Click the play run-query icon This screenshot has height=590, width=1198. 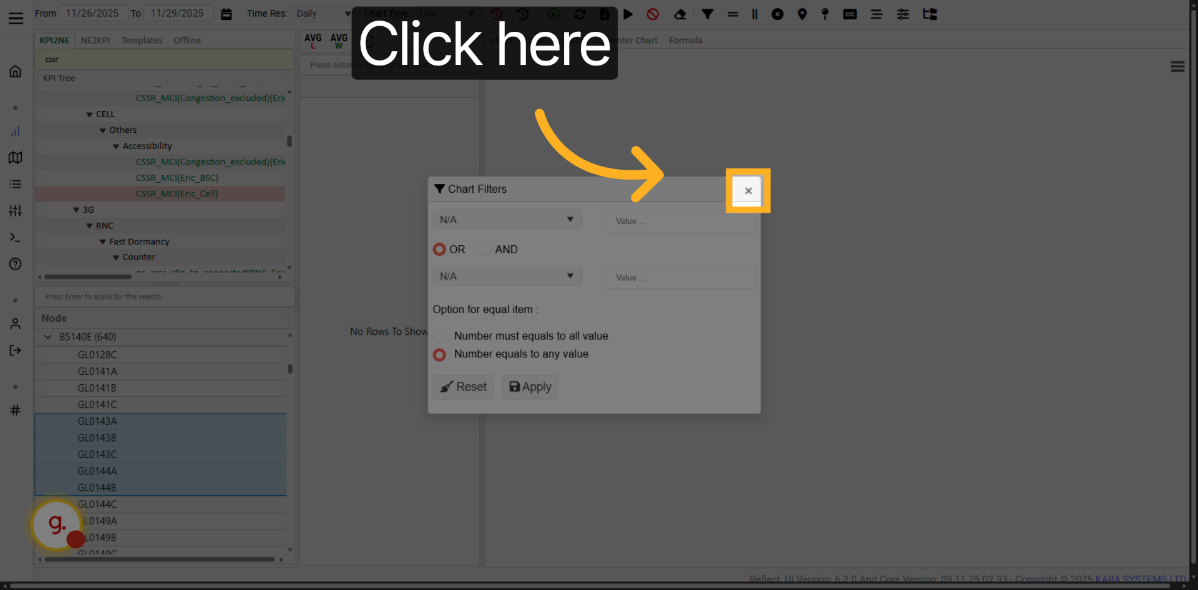tap(628, 14)
